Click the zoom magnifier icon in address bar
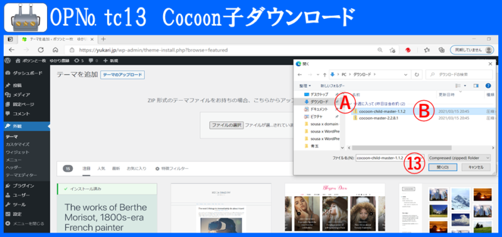Viewport: 502px width, 237px height. coord(380,50)
